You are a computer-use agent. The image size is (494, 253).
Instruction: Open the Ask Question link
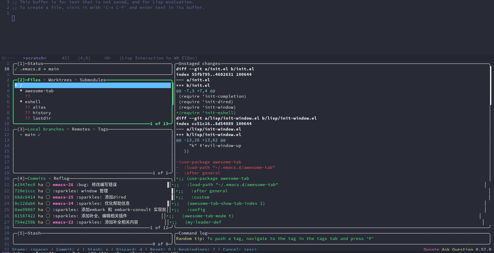(x=457, y=249)
